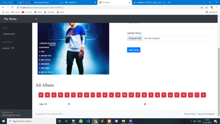220x124 pixels.
Task: Click Logout in the sidebar
Action: coord(6,48)
